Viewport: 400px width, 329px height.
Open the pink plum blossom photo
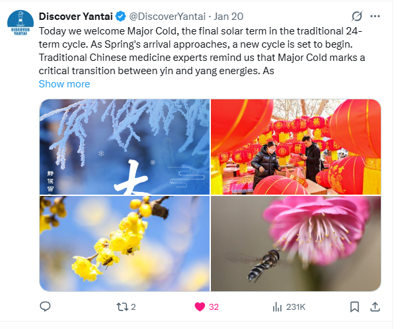pos(296,244)
